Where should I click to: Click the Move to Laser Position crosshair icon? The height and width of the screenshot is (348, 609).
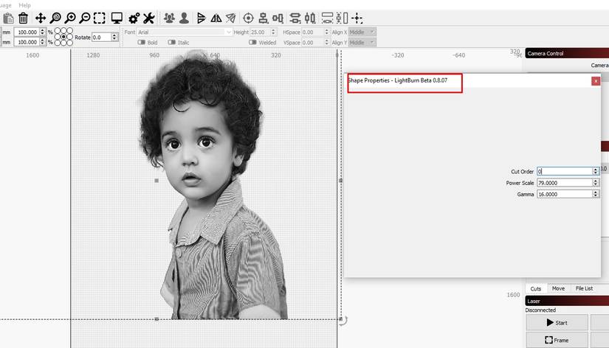[357, 18]
